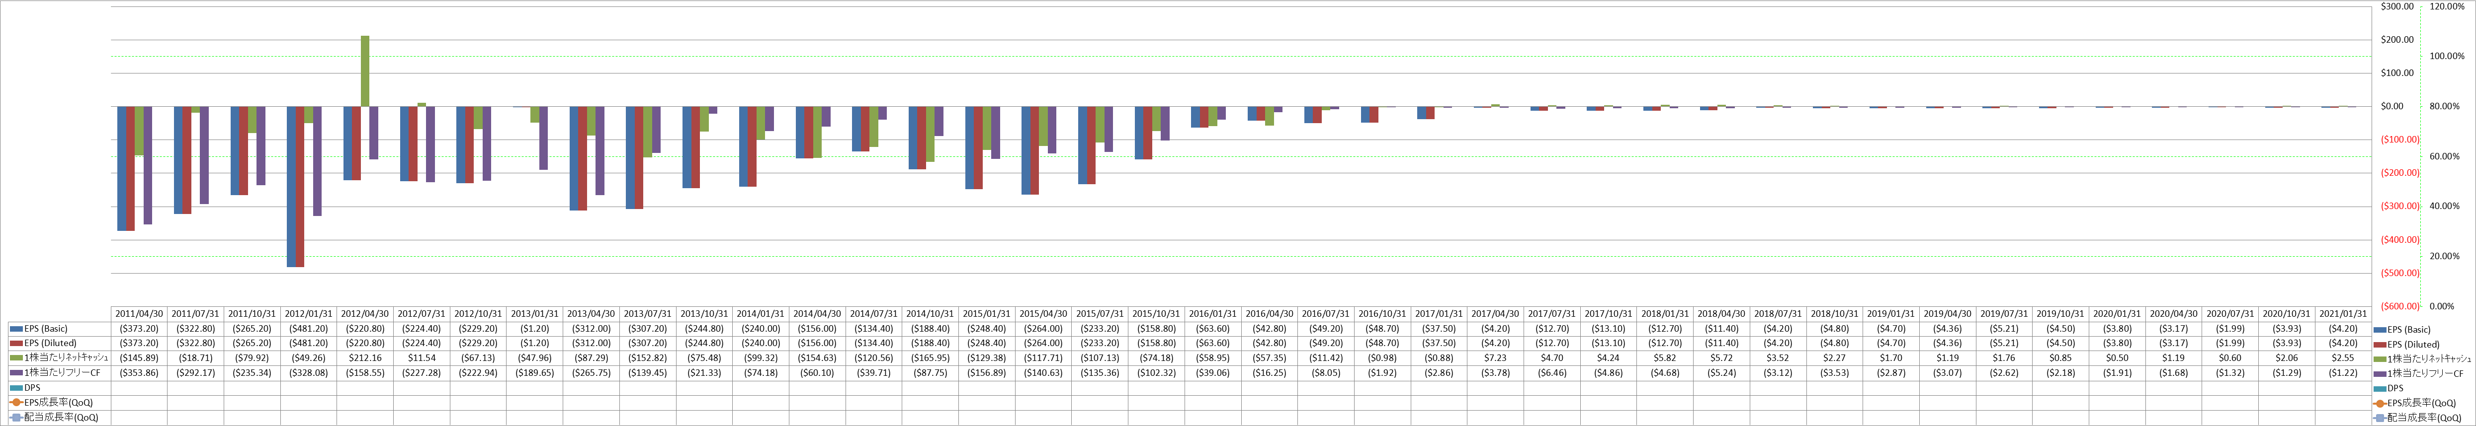Select the ($1.22) free CF cell
Screen dimensions: 2476x426
(2342, 372)
